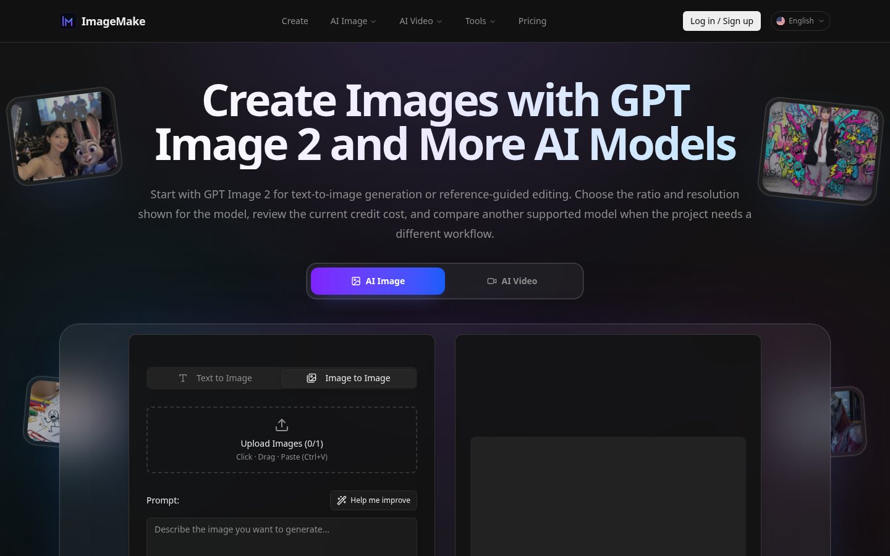
Task: Open the Create menu item
Action: (295, 21)
